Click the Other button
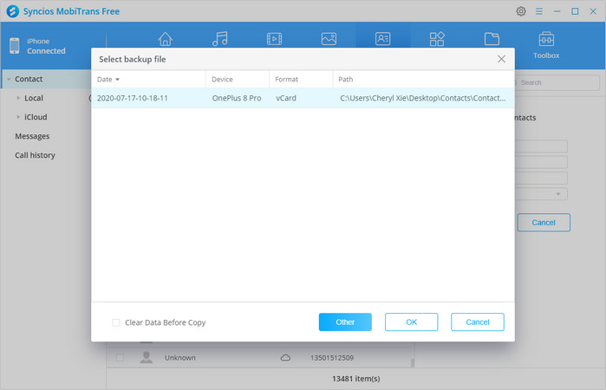Screen dimensions: 606x390 pyautogui.click(x=345, y=322)
